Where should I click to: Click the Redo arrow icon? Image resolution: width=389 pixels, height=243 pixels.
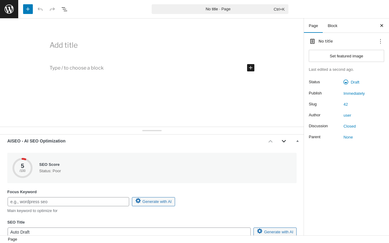click(x=52, y=9)
